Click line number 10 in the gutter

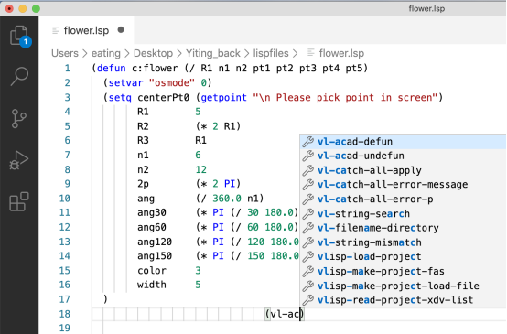point(65,199)
